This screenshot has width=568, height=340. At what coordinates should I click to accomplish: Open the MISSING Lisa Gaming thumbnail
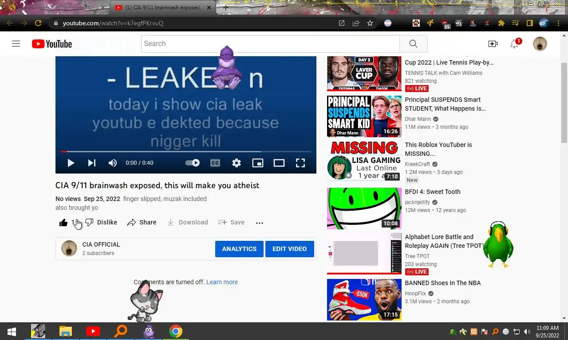coord(364,161)
